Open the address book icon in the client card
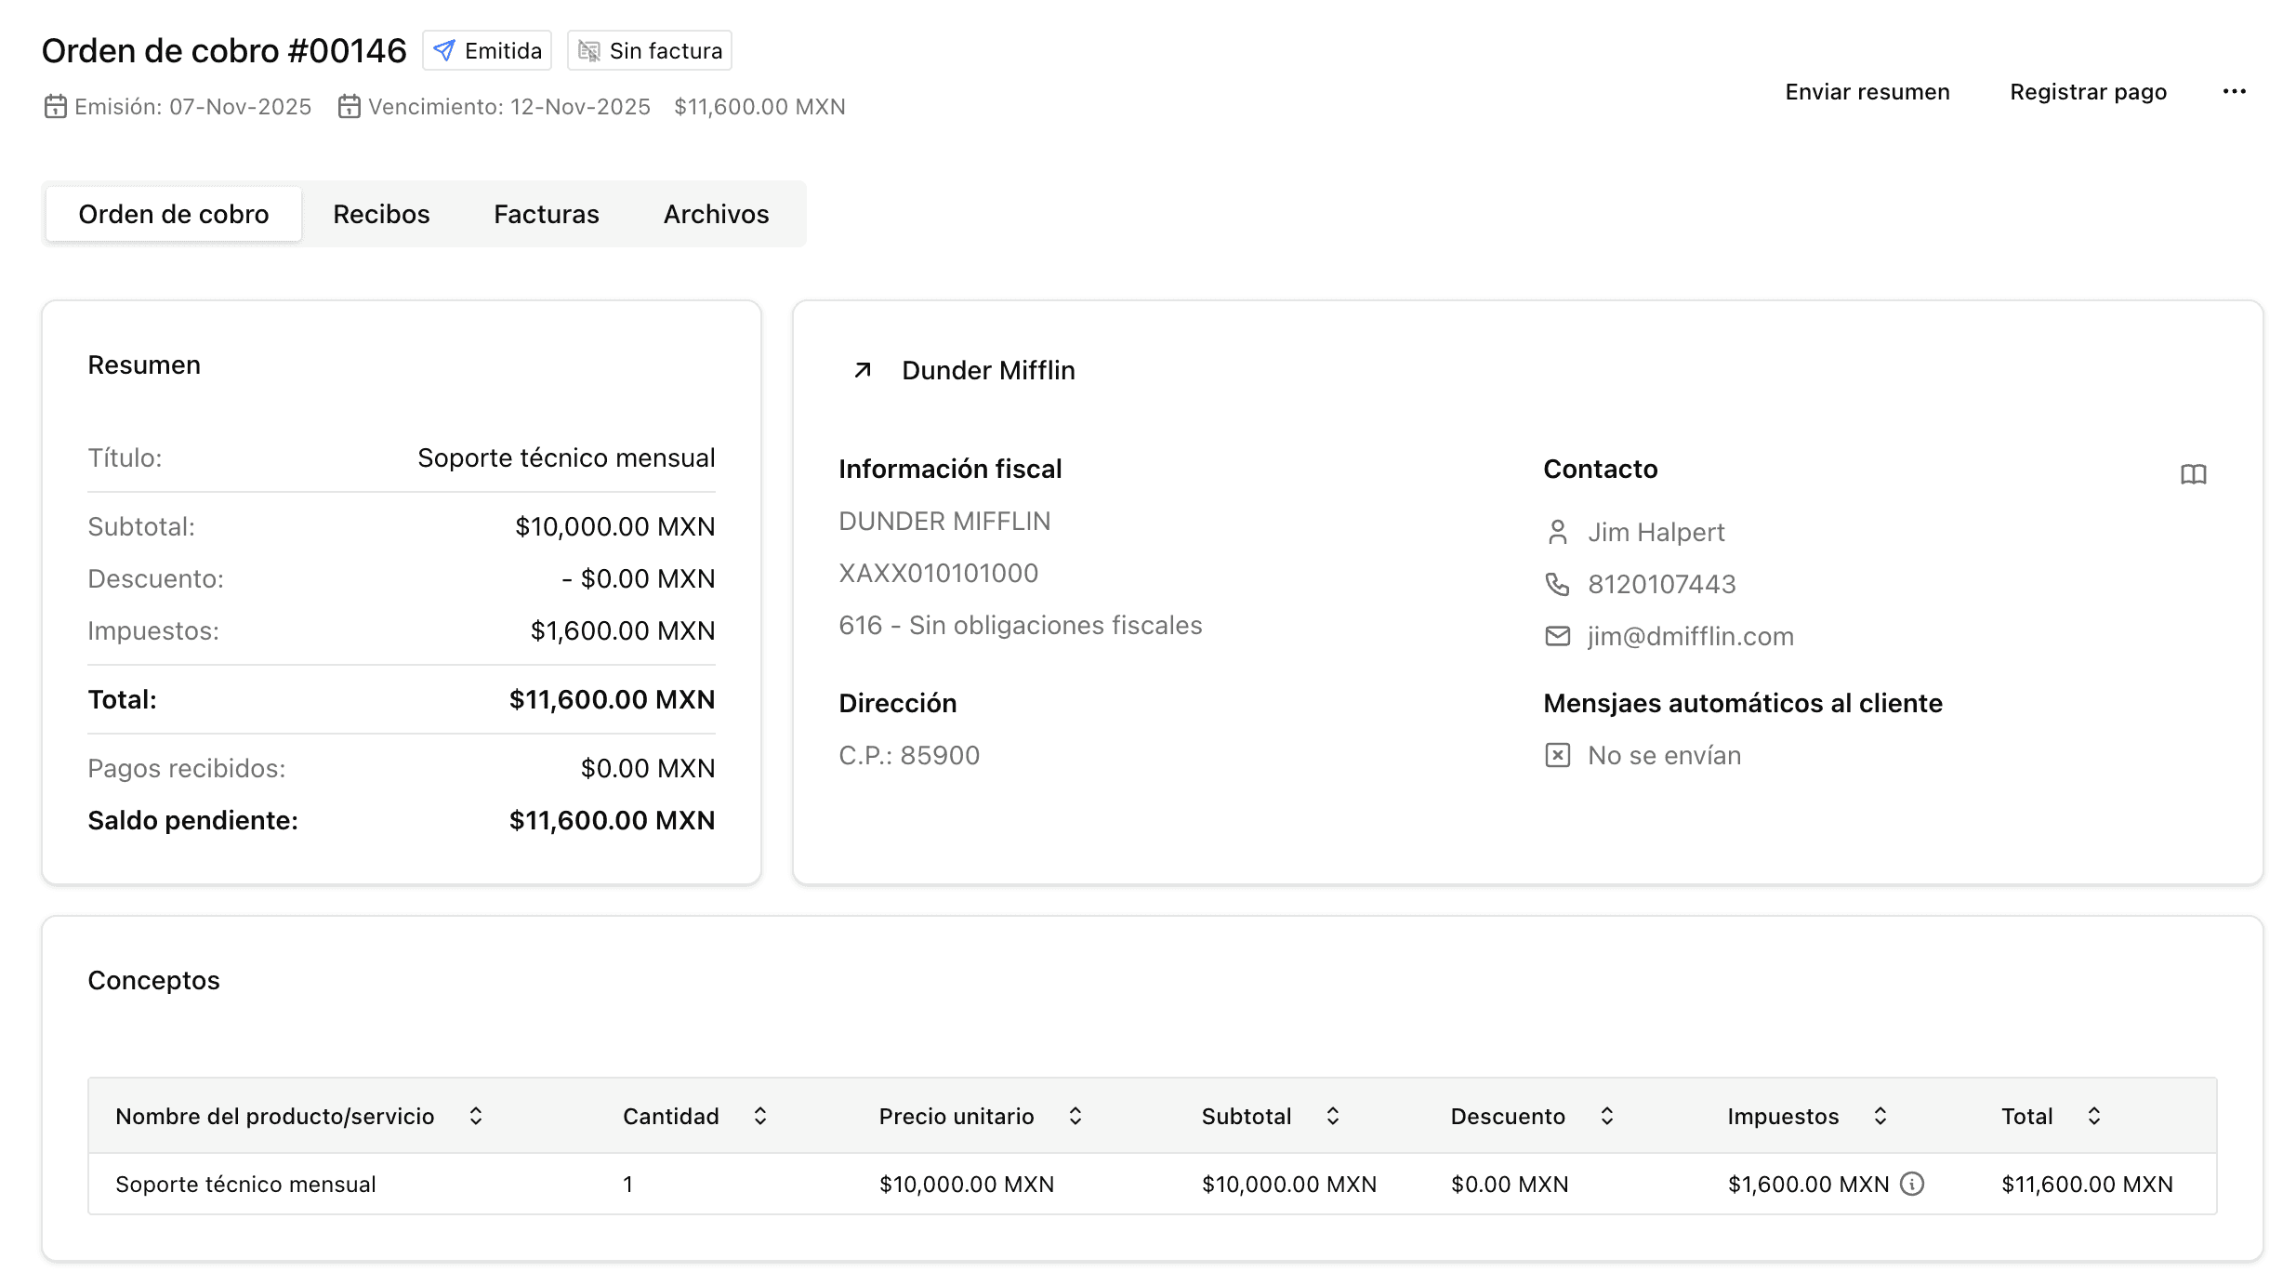This screenshot has height=1285, width=2296. [2194, 474]
